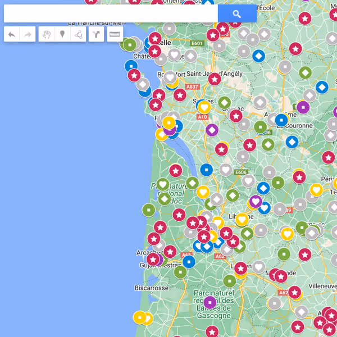The image size is (337, 337).
Task: Click the E601 road badge
Action: click(197, 43)
